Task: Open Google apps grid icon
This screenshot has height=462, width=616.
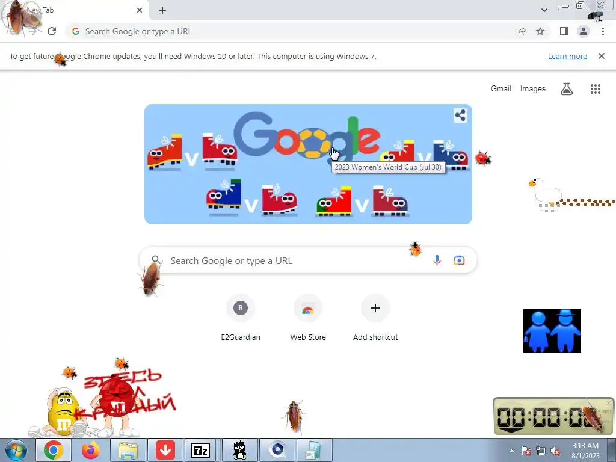Action: [596, 89]
